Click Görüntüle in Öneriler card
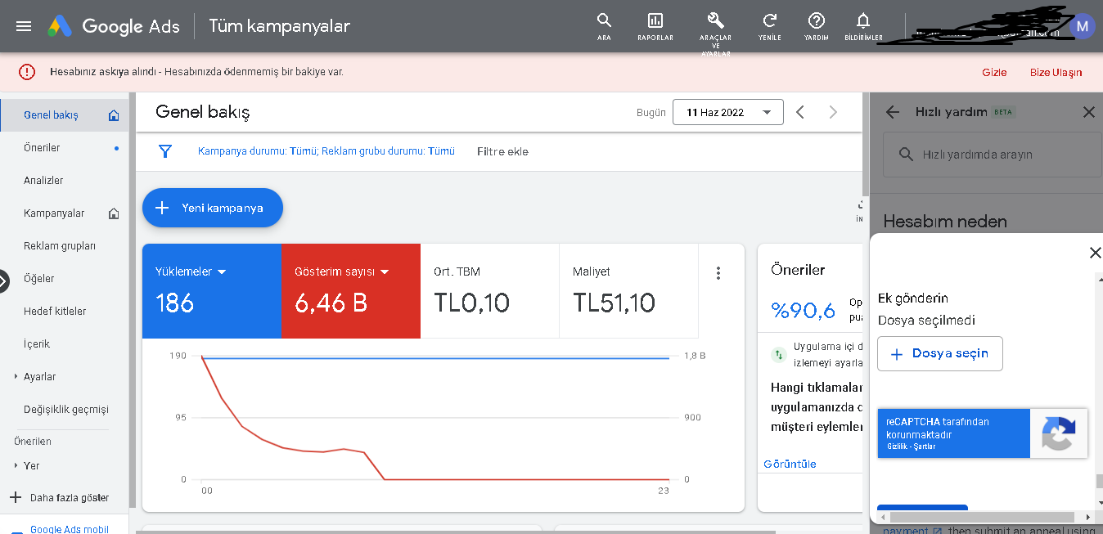 pos(790,464)
